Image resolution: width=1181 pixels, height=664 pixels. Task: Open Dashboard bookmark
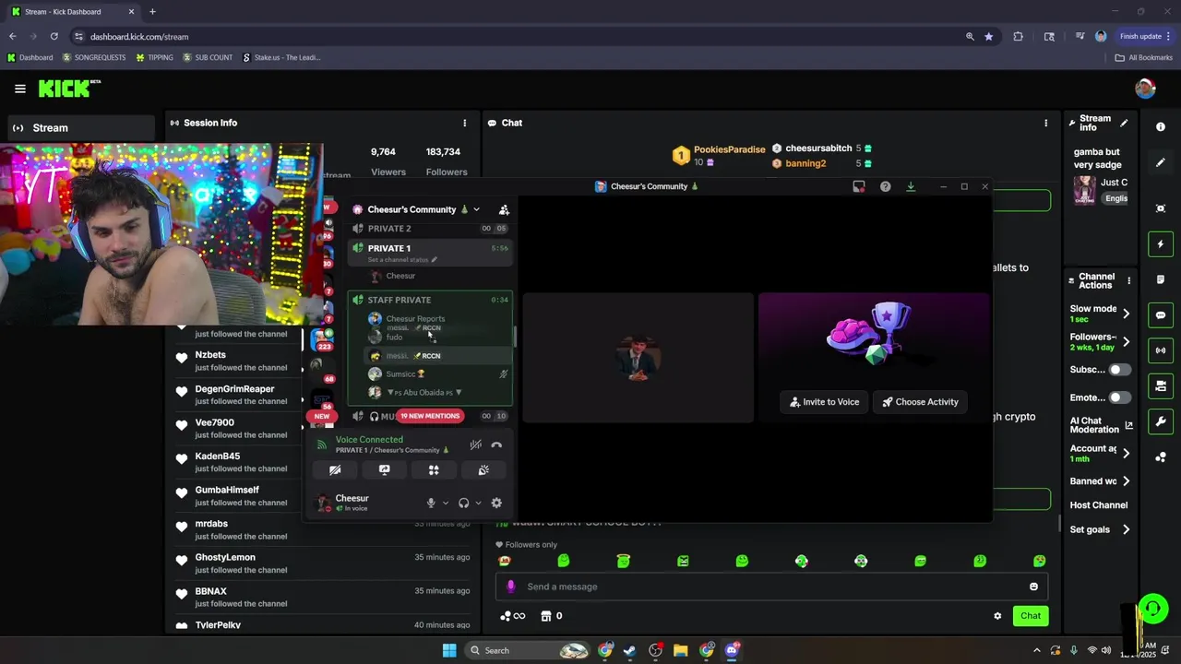click(x=30, y=57)
